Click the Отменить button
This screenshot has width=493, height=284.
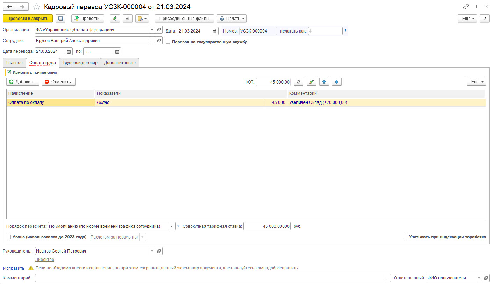click(59, 82)
